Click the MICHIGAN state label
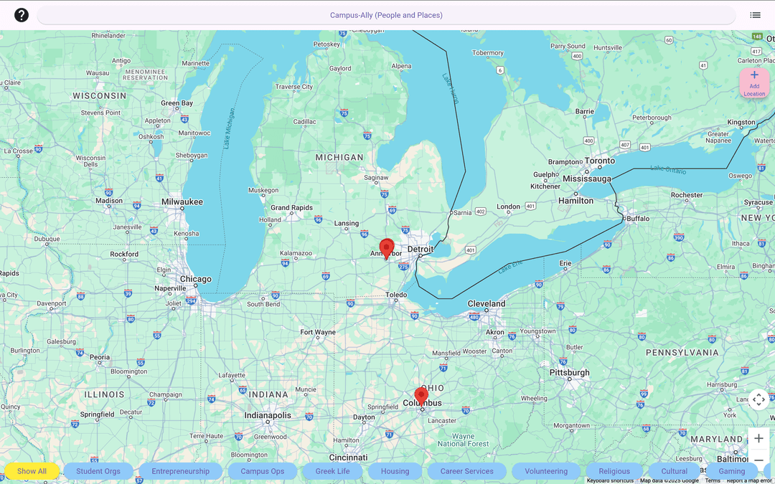Image resolution: width=775 pixels, height=484 pixels. (x=339, y=158)
